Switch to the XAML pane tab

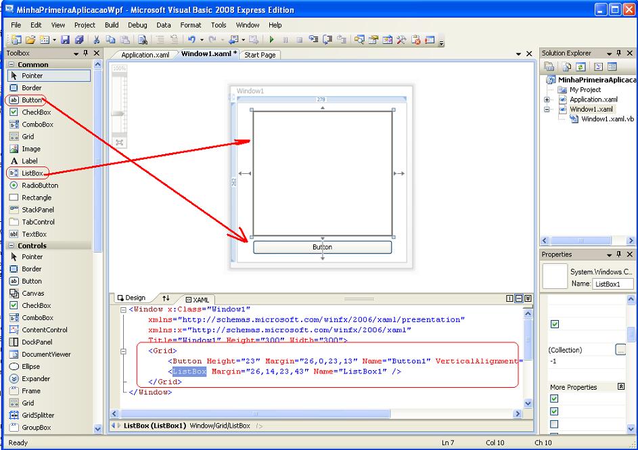coord(197,300)
